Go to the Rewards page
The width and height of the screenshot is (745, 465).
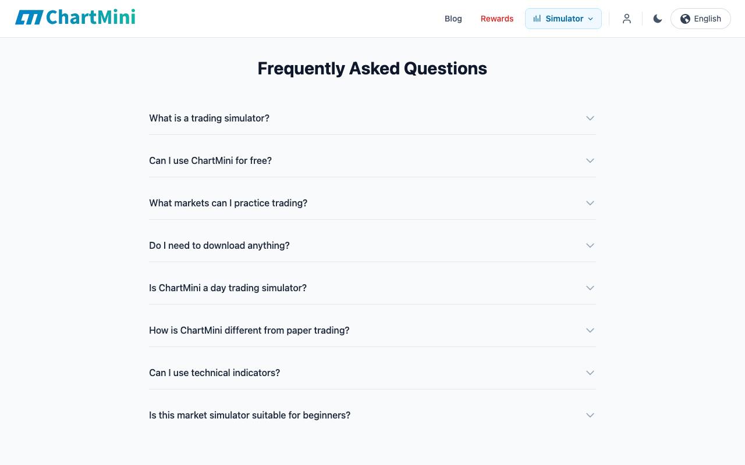[x=497, y=19]
